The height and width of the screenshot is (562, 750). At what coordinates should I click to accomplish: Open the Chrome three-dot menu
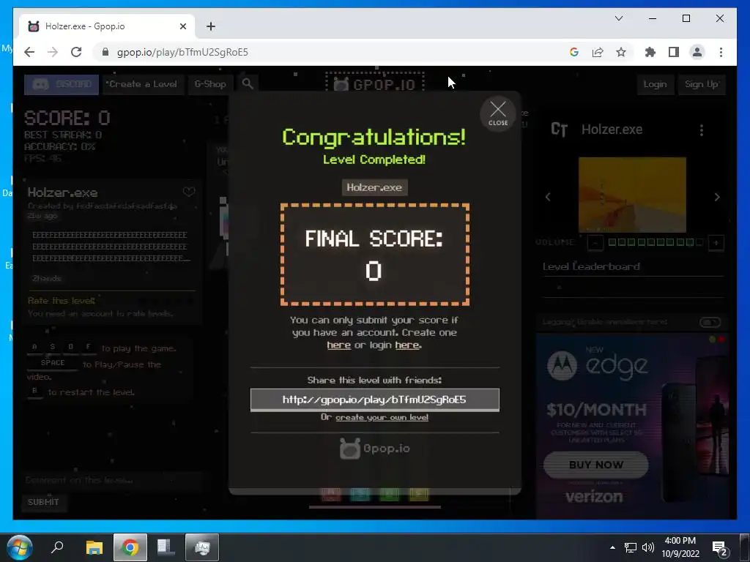(721, 52)
